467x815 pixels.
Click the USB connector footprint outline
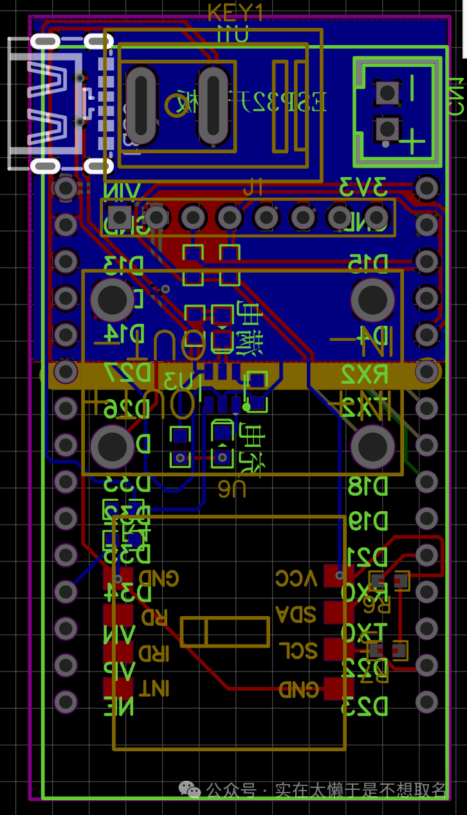(x=45, y=104)
